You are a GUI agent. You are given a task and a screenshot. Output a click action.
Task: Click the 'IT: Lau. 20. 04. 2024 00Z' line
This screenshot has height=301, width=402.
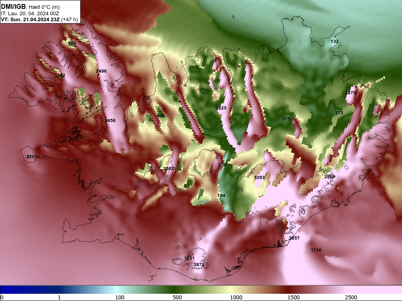[x=30, y=14]
